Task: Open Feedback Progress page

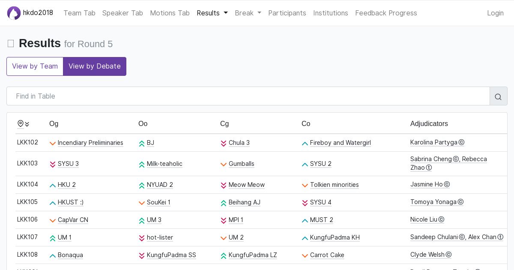Action: point(386,13)
